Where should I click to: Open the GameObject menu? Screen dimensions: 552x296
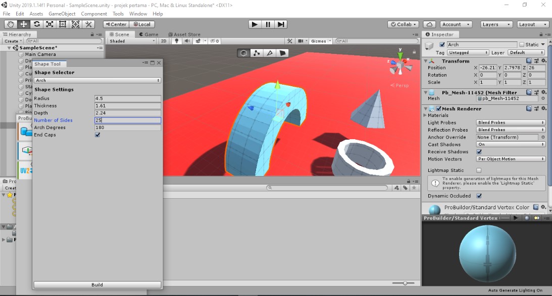pos(62,14)
